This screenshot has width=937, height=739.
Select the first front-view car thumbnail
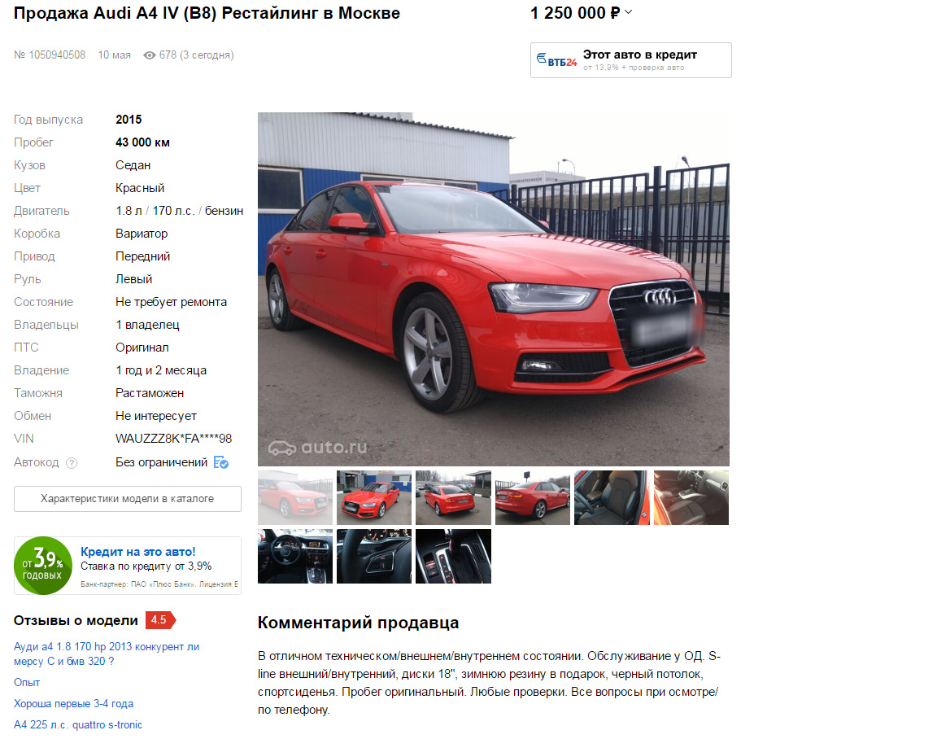coord(295,497)
